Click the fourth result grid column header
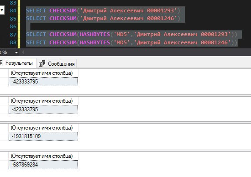The width and height of the screenshot is (251, 177). coord(43,156)
